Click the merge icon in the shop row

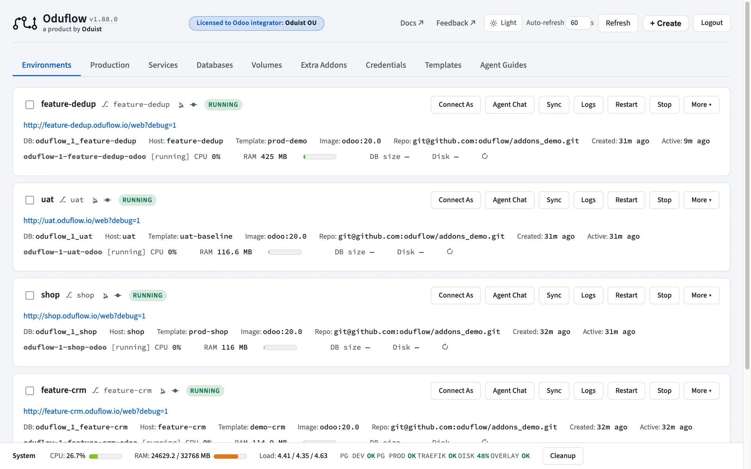[x=105, y=295]
